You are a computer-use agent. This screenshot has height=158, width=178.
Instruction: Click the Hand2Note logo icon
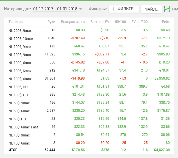pyautogui.click(x=168, y=9)
